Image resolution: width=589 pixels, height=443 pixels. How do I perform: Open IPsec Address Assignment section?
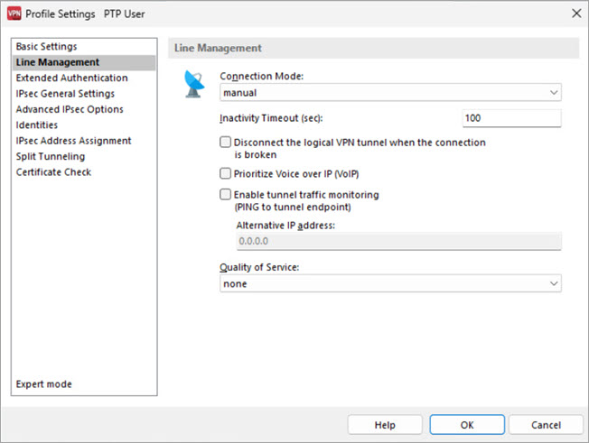73,141
